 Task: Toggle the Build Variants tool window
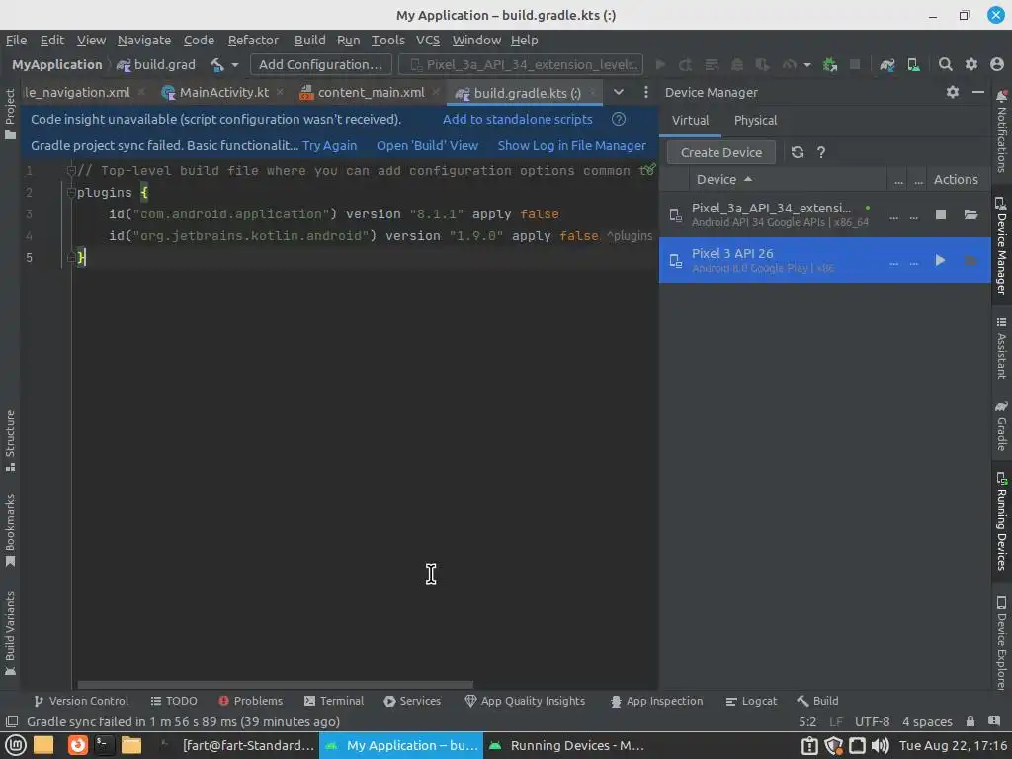[x=10, y=633]
